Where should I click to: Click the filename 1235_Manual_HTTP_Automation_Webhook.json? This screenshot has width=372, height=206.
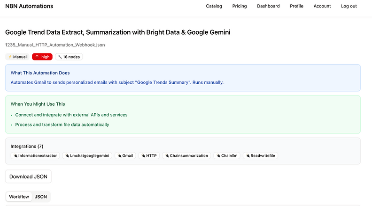click(55, 45)
